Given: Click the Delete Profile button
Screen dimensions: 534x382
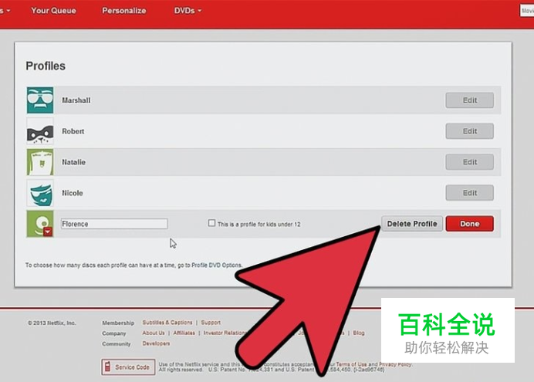Looking at the screenshot, I should click(x=412, y=224).
